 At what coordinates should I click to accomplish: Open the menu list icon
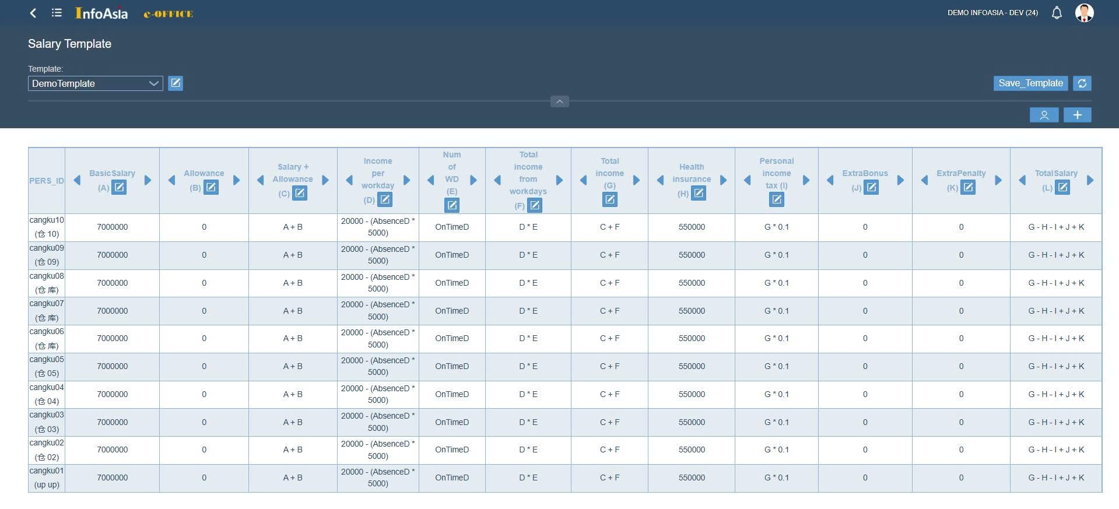(57, 13)
